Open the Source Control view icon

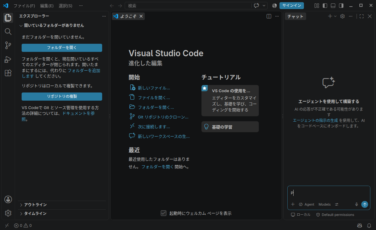(x=8, y=45)
